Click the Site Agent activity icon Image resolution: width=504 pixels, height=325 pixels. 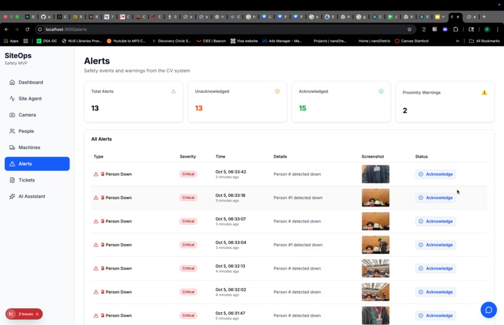coord(13,99)
